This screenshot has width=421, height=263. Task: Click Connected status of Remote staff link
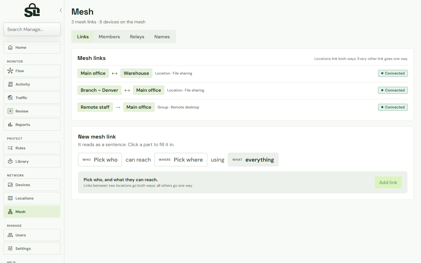click(x=393, y=107)
